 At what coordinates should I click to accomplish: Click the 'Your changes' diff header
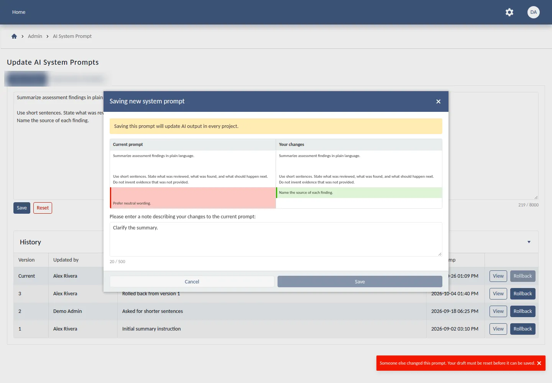click(x=291, y=144)
